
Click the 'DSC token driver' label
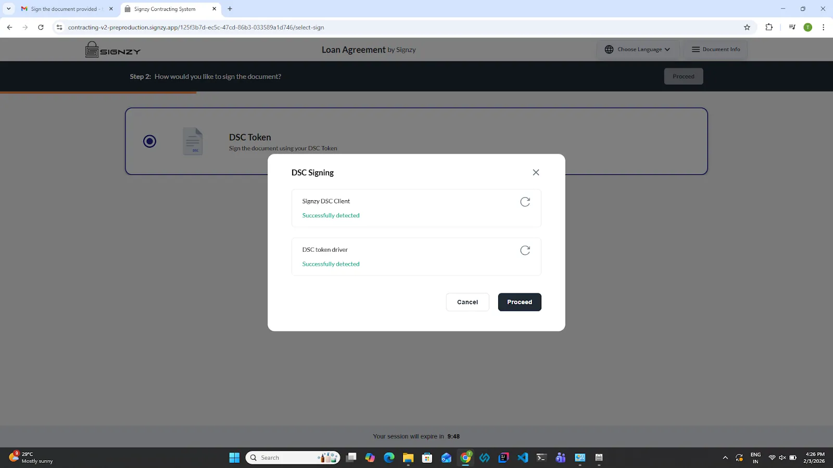(325, 250)
